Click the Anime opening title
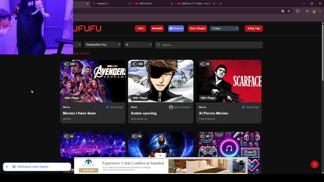The width and height of the screenshot is (324, 182). tap(144, 113)
